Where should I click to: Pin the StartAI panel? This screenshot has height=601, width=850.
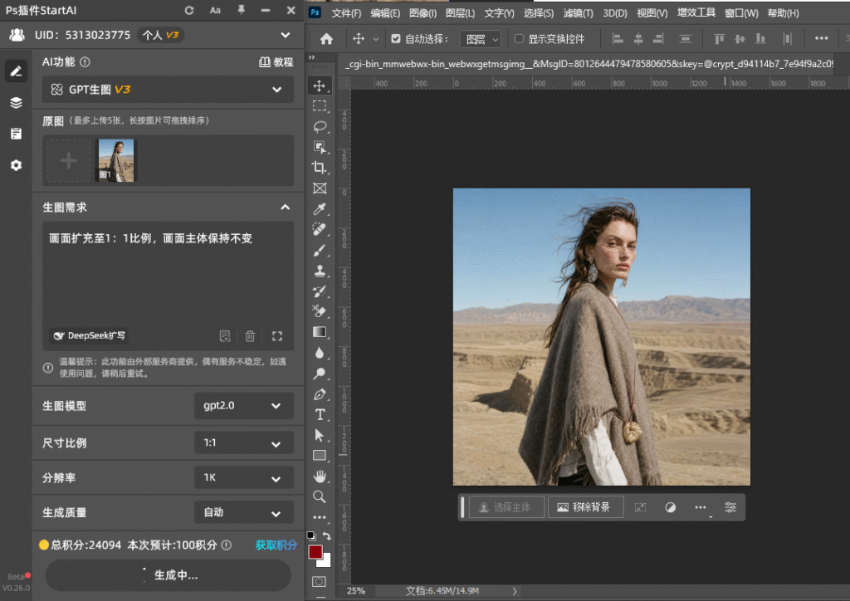(241, 10)
